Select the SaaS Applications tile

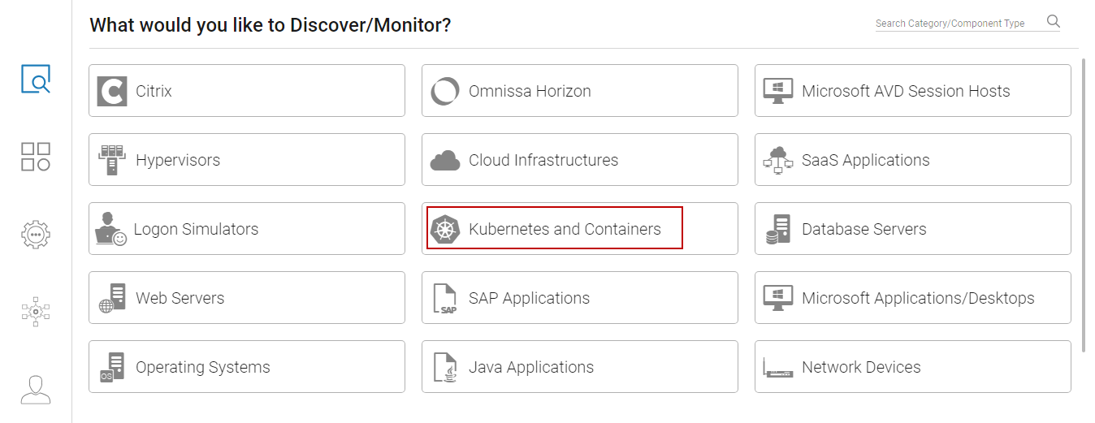(912, 160)
